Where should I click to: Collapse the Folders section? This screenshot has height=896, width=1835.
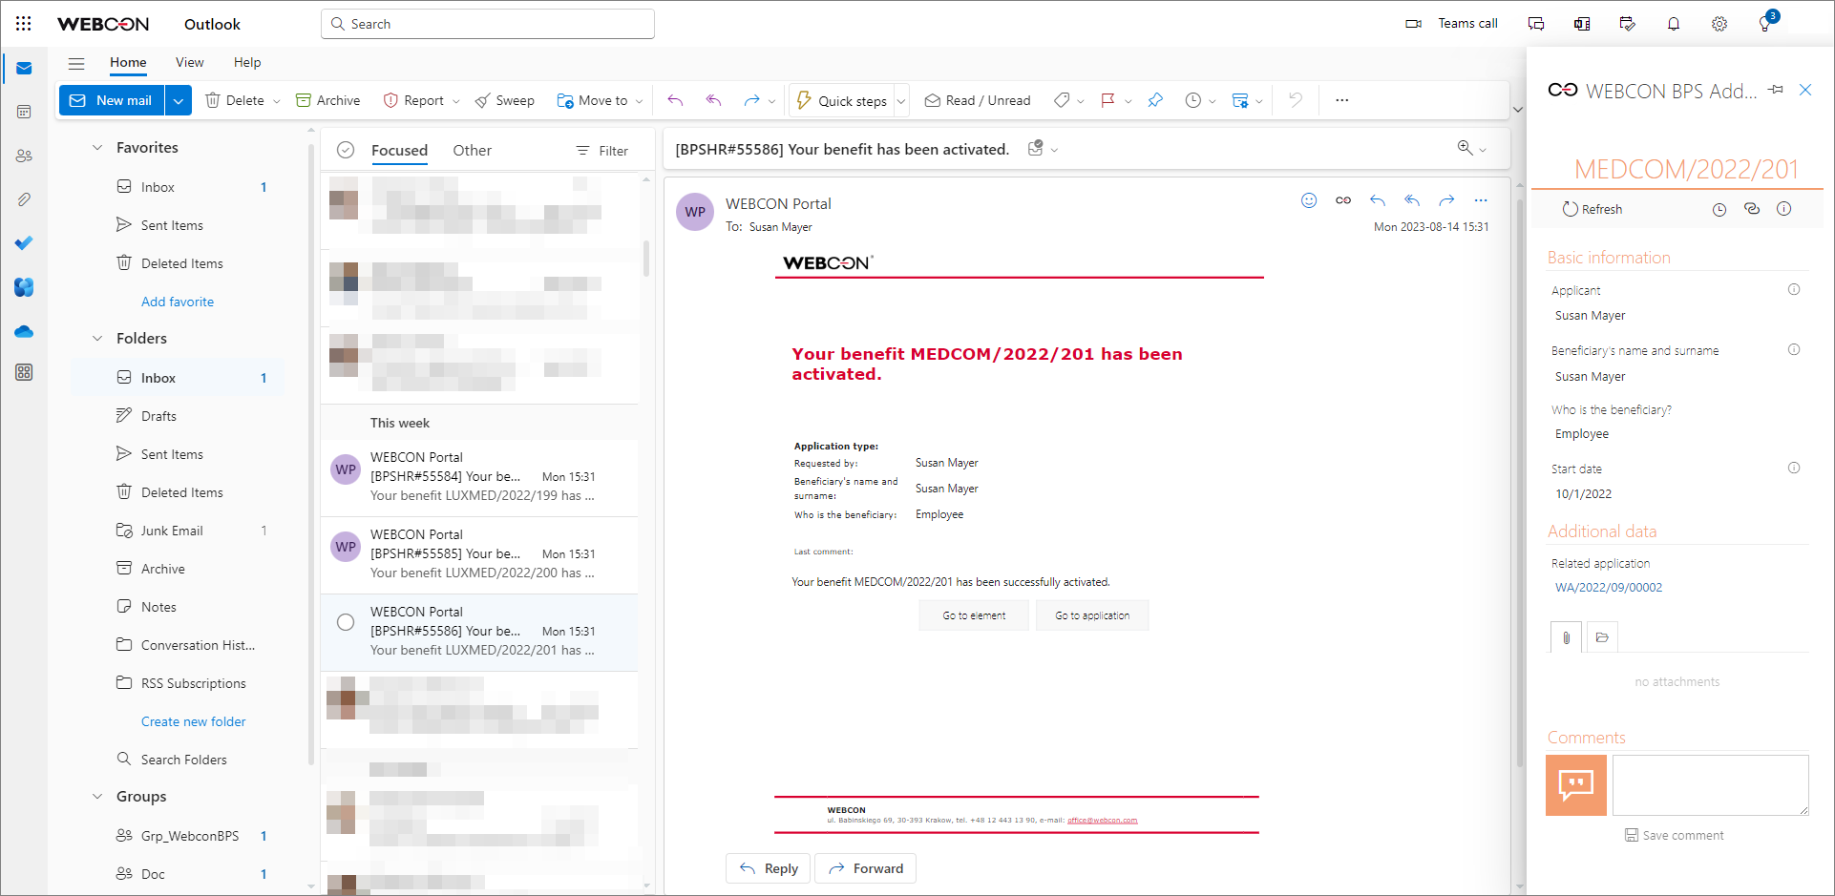pos(97,339)
